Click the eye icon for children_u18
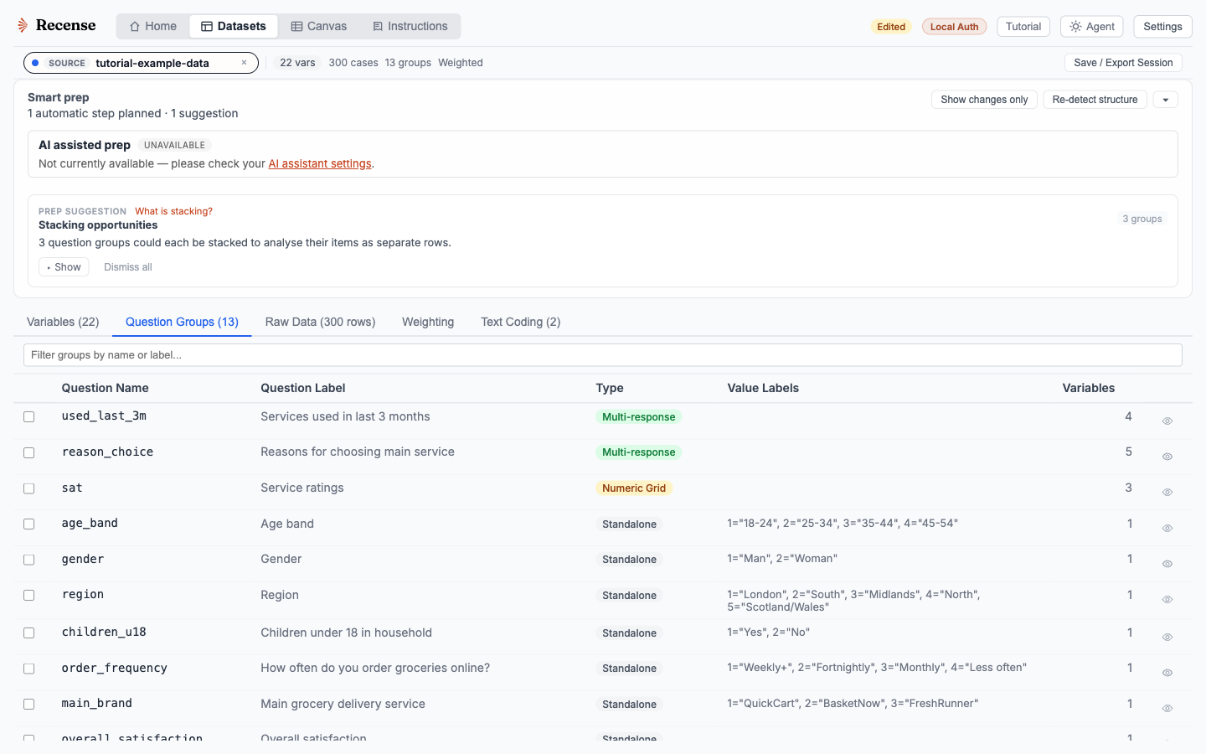Screen dimensions: 1206x754 pos(1167,638)
